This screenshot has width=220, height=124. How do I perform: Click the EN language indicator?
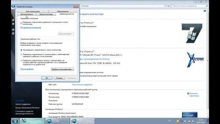coord(169,121)
